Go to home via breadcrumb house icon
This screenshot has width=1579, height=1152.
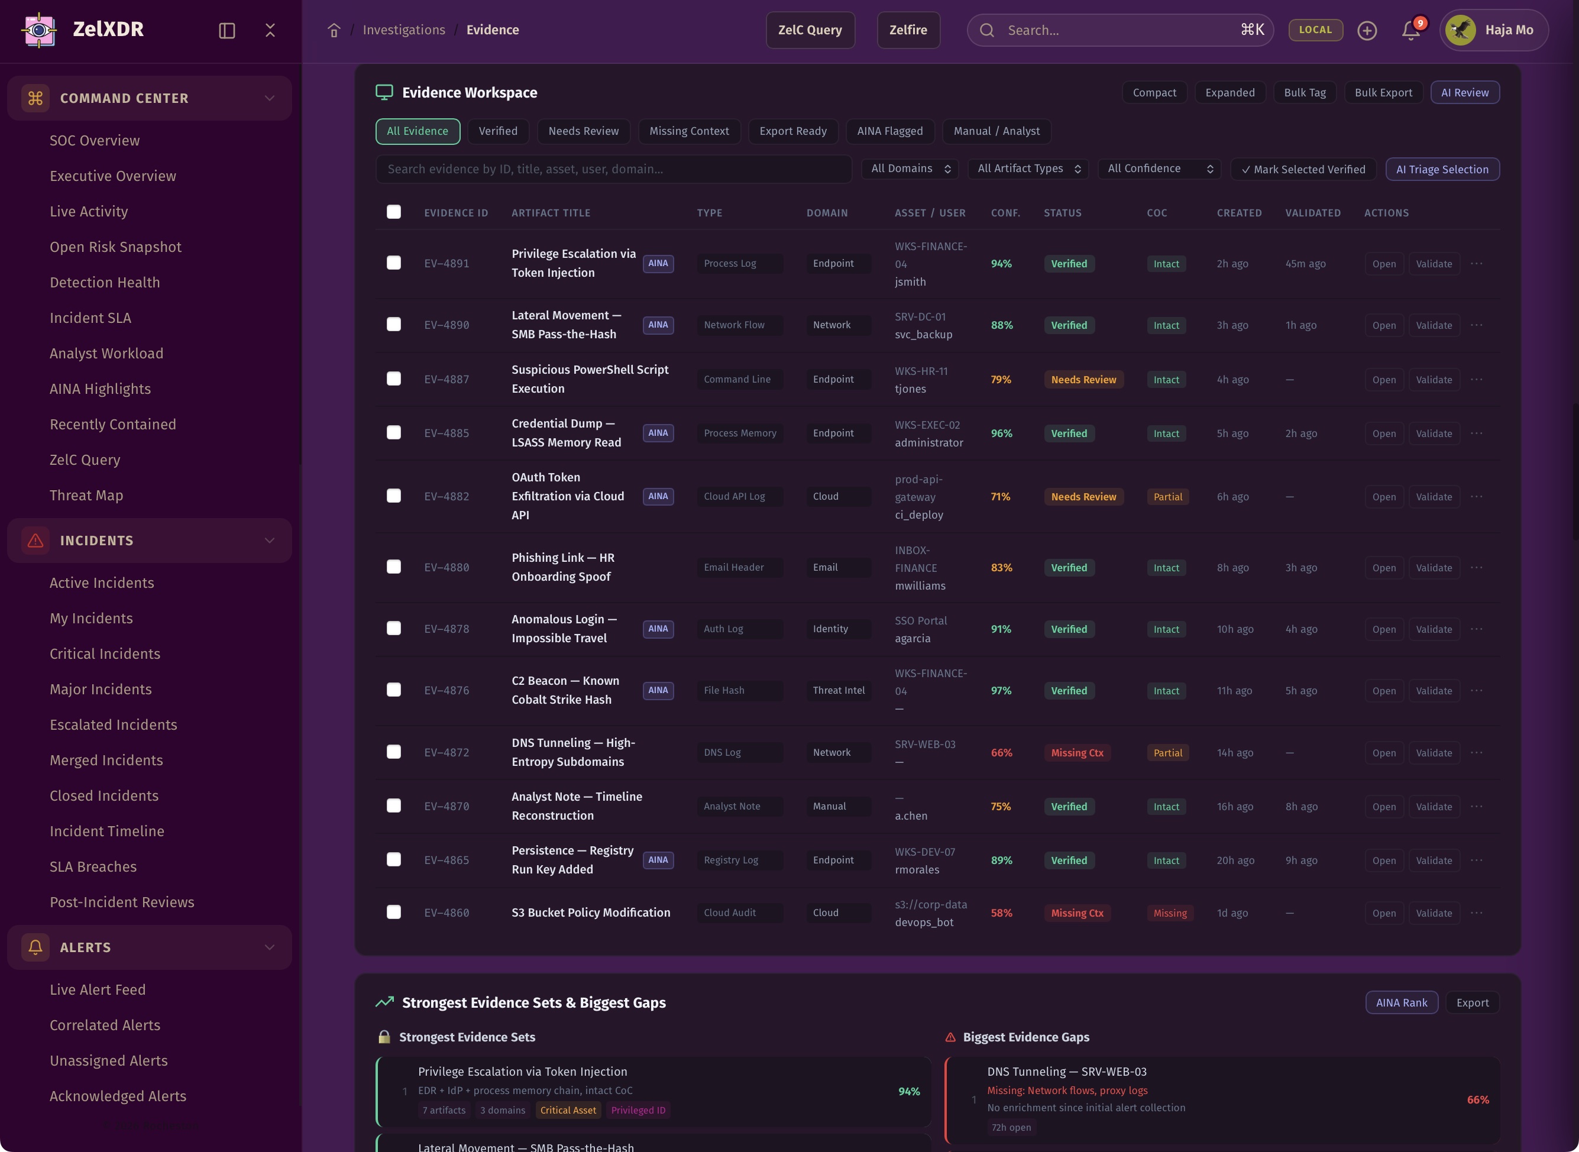[334, 30]
